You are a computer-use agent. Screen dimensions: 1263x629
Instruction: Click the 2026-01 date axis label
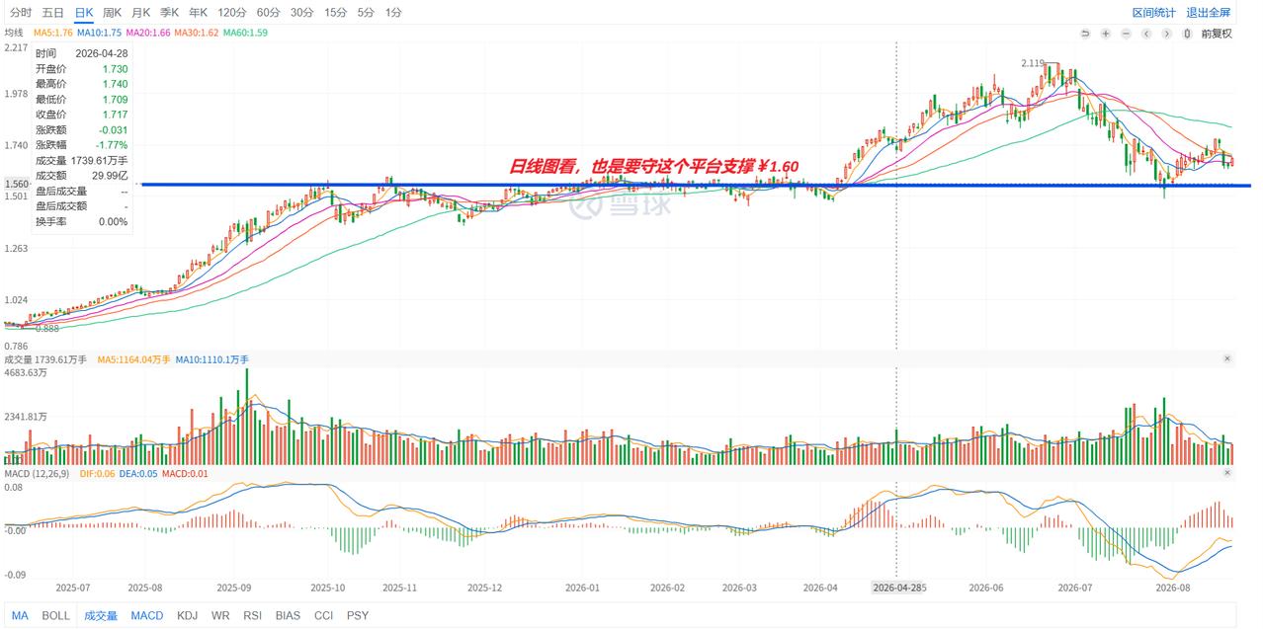coord(582,587)
